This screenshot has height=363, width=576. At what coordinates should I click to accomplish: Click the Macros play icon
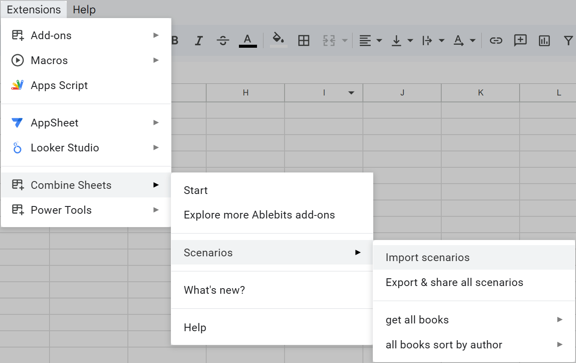(x=17, y=60)
